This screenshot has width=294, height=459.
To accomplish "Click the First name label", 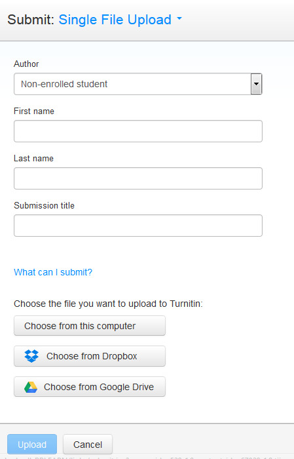I will pos(34,111).
